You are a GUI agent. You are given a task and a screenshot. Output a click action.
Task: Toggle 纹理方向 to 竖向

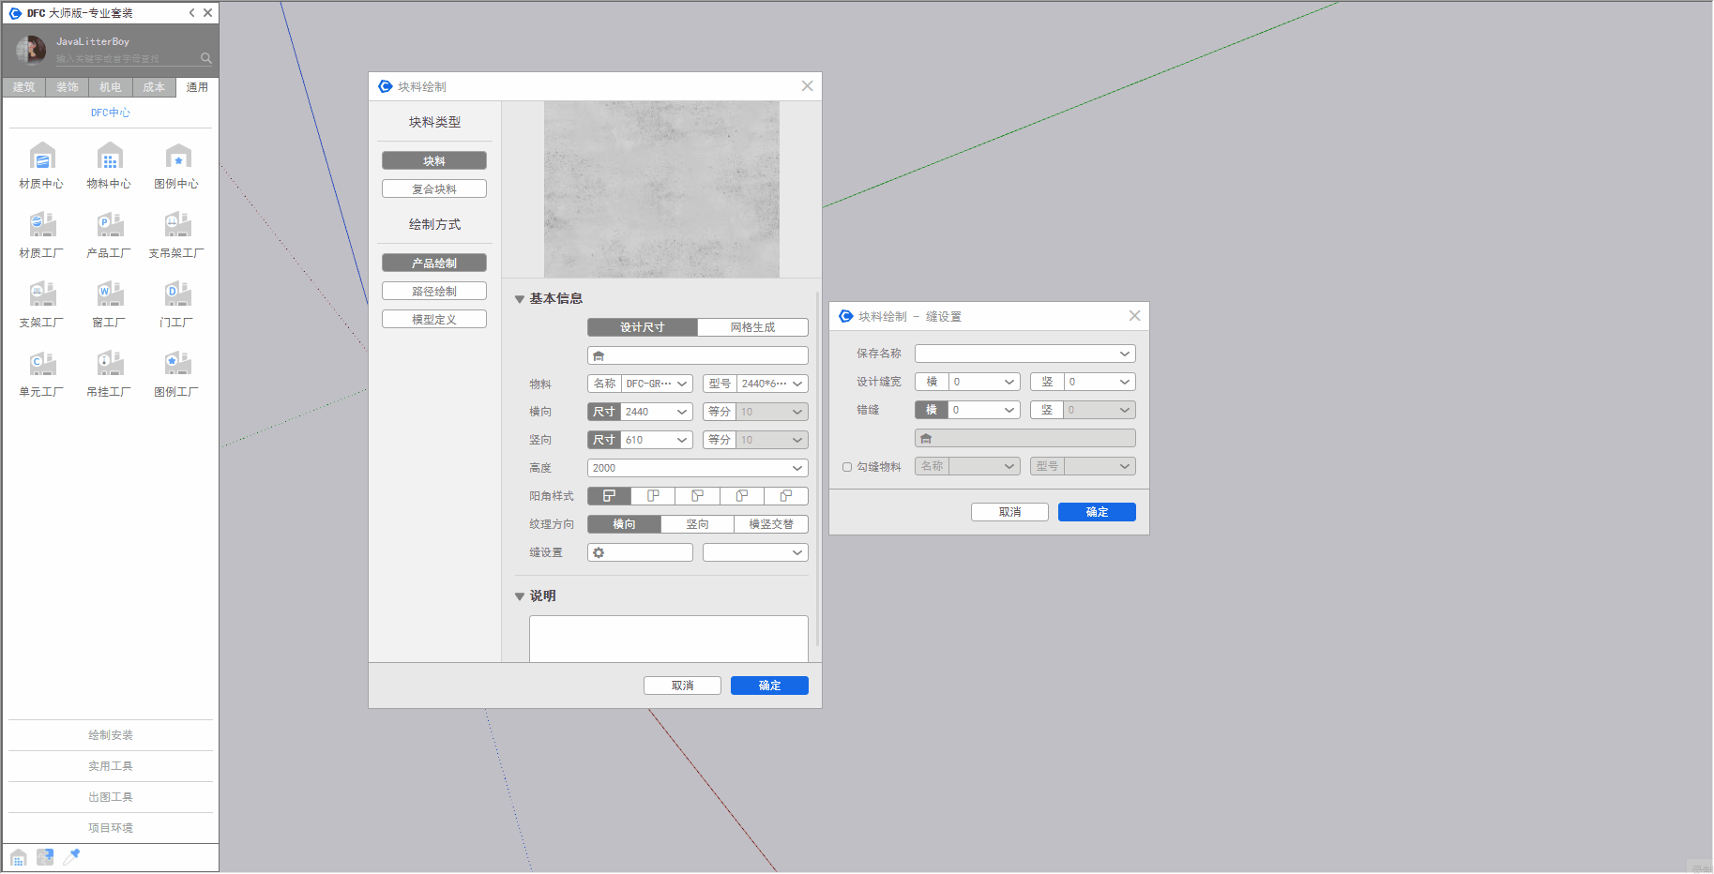[697, 524]
